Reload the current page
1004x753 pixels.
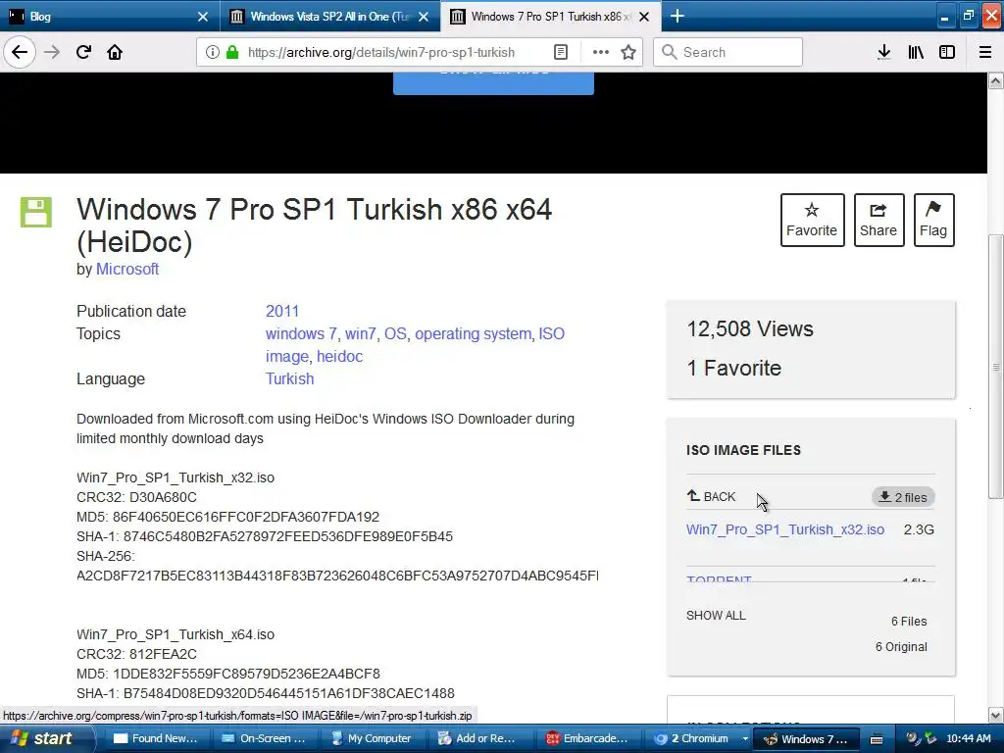pos(83,52)
